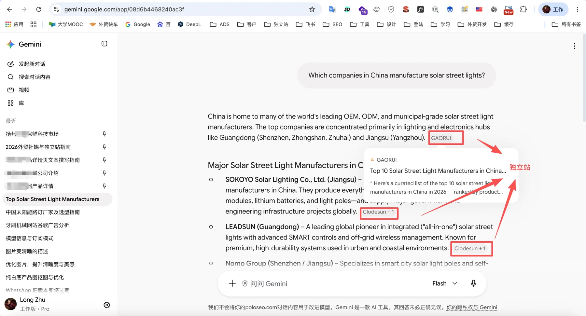Open the 模型信息与订阅模式 chat
The image size is (586, 316).
pos(30,238)
